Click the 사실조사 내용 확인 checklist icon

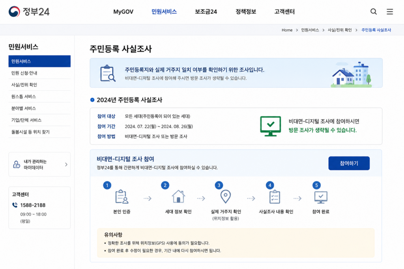pos(275,197)
